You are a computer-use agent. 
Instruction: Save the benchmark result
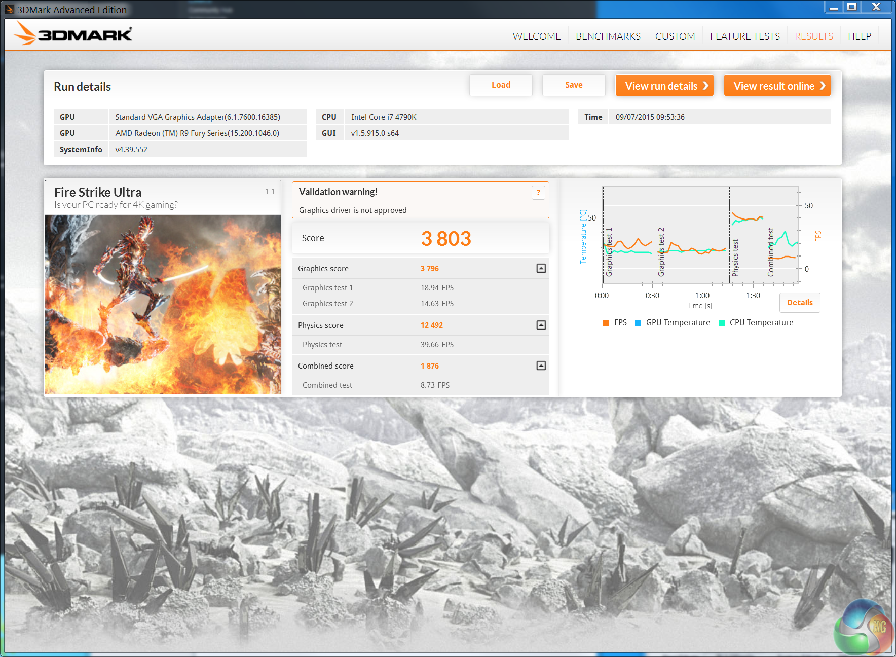[x=573, y=85]
